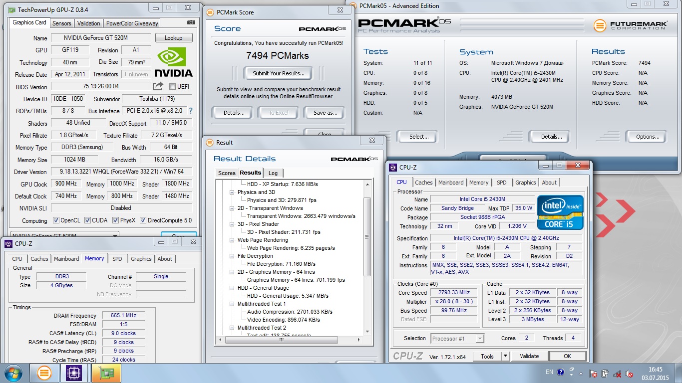Click the power plug tray icon

605,373
